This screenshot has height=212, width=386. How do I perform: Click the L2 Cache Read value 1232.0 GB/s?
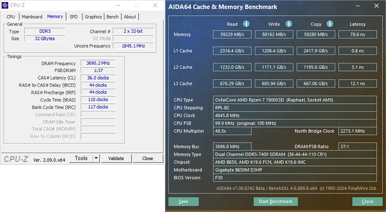[x=232, y=67]
